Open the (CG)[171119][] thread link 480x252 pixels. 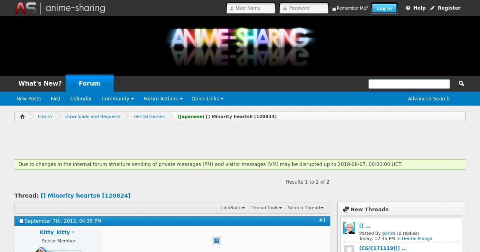(x=383, y=248)
